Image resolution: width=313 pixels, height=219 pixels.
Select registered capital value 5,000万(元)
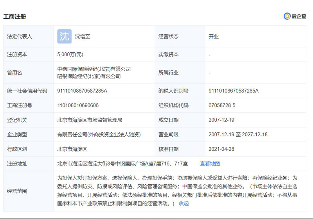pos(70,54)
